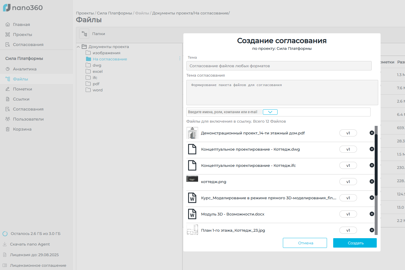Select version v1 for the pdf file
Viewport: 405px width, 270px height.
click(x=348, y=133)
